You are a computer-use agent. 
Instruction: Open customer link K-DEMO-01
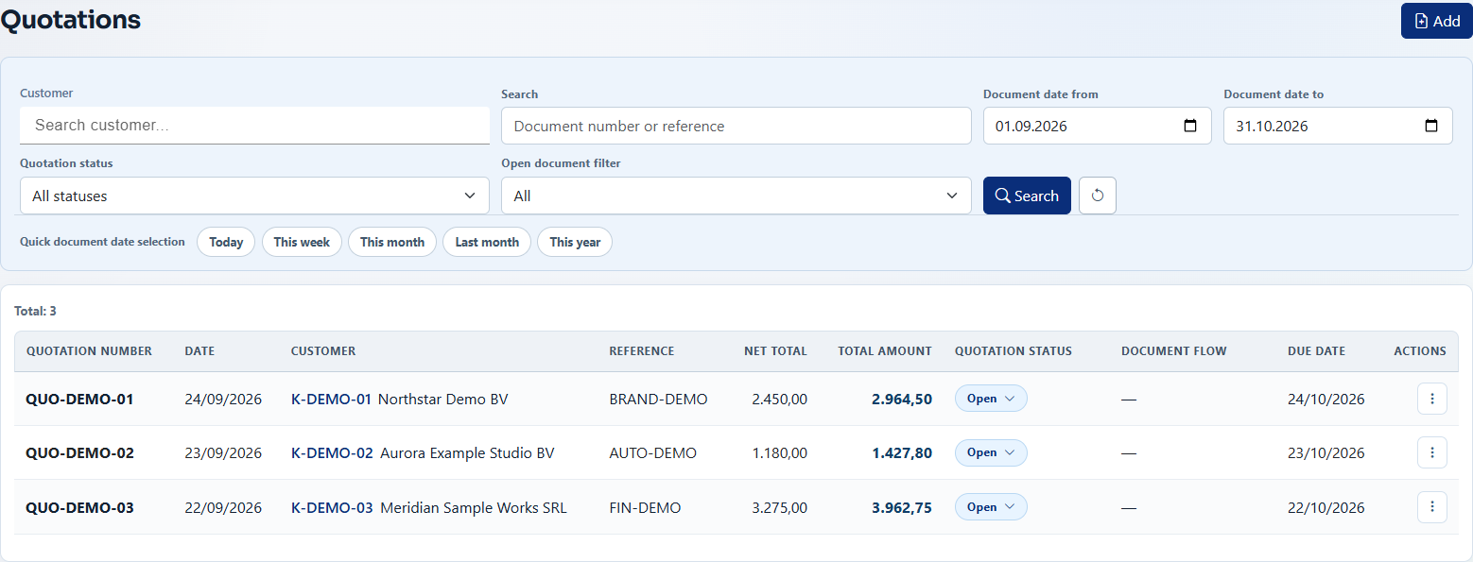[331, 400]
